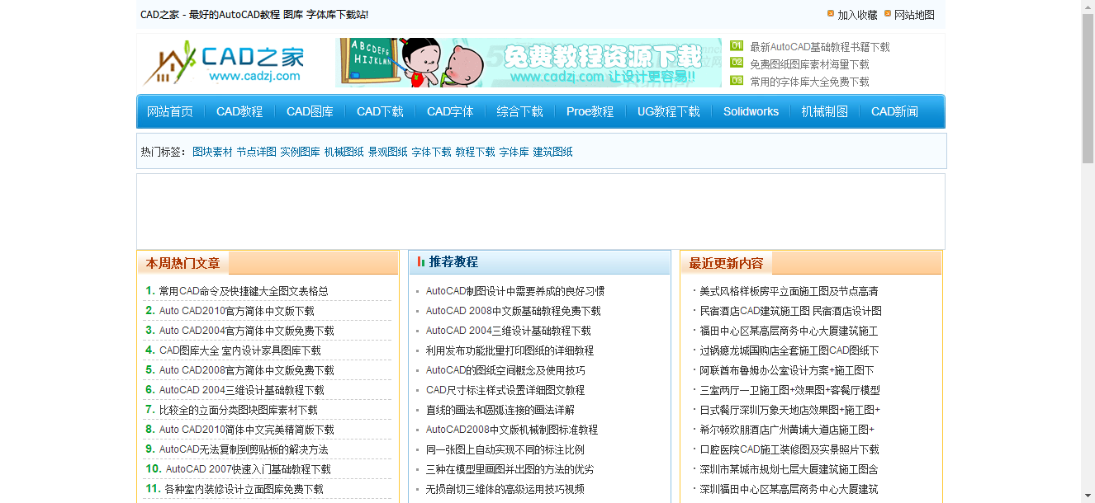Click the green 03 badge icon
Viewport: 1095px width, 503px height.
tap(737, 80)
